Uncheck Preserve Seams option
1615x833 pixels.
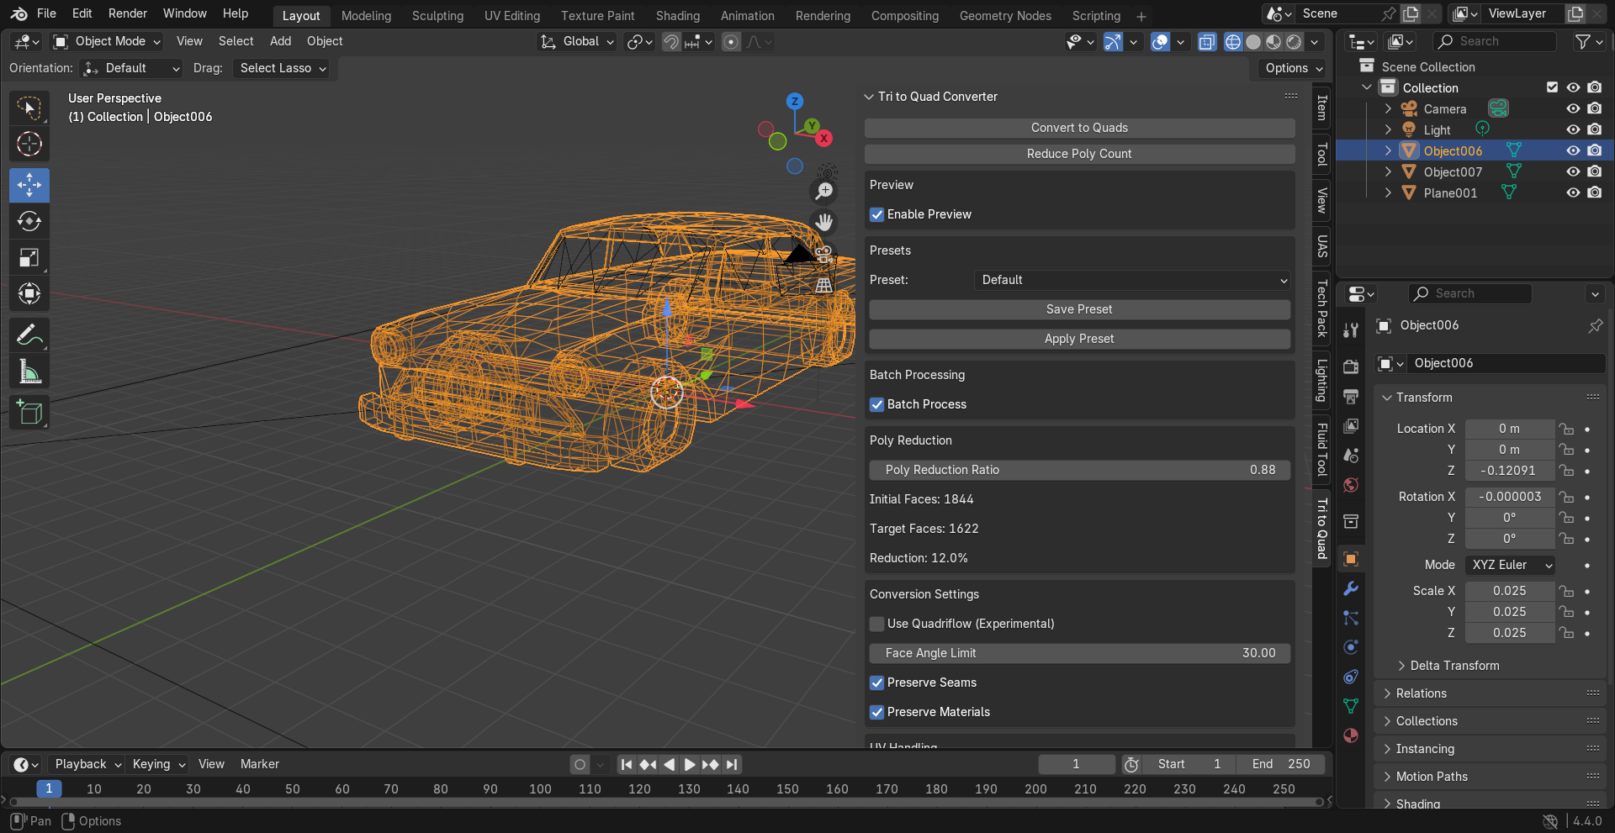[877, 683]
